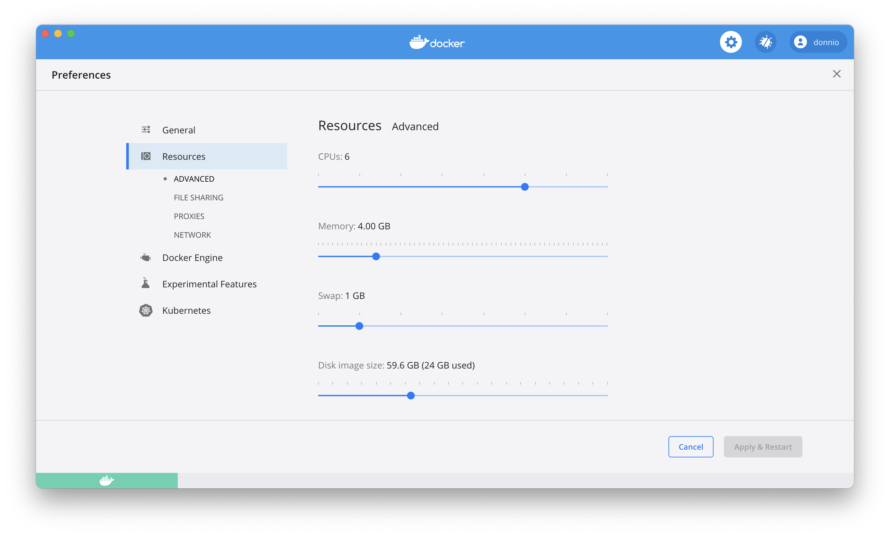Click the Troubleshoot bug icon

[x=765, y=42]
